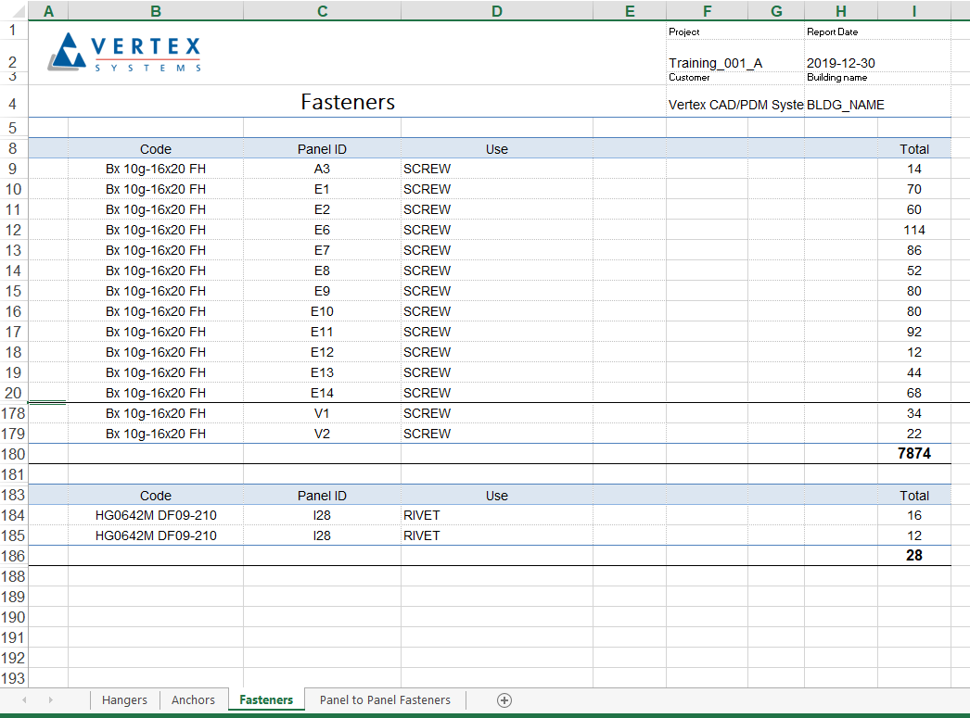The width and height of the screenshot is (970, 718).
Task: Open the Hangers sheet tab
Action: click(x=124, y=700)
